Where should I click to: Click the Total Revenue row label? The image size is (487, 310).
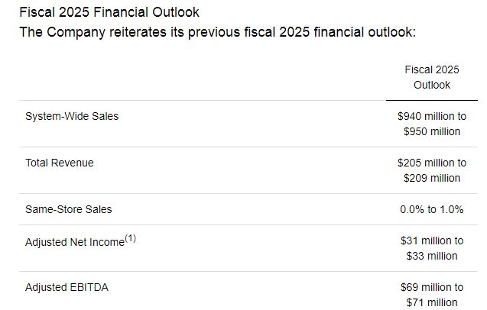tap(60, 163)
